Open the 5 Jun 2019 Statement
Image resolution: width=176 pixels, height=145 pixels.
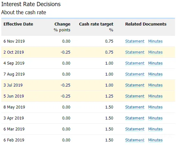tap(135, 96)
